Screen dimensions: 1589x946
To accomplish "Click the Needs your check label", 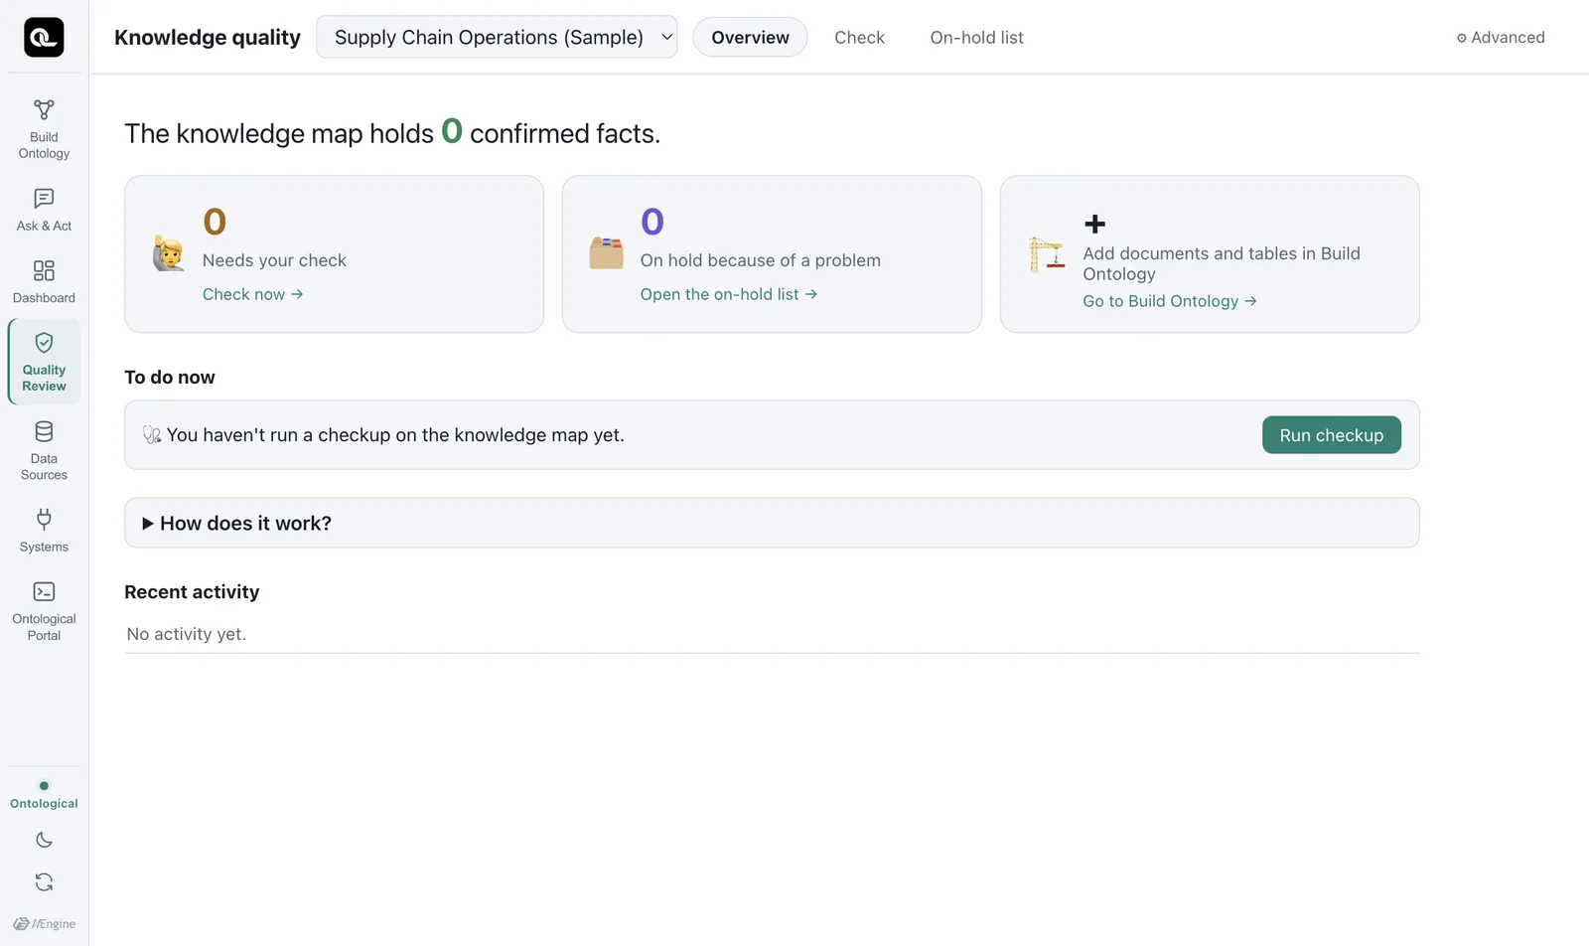I will pyautogui.click(x=274, y=260).
